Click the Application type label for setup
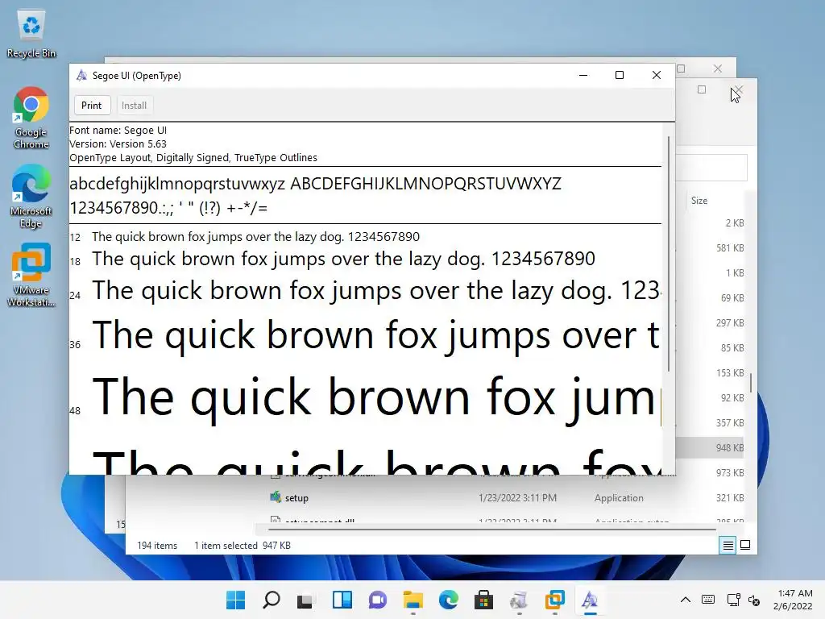The image size is (825, 619). [x=619, y=498]
